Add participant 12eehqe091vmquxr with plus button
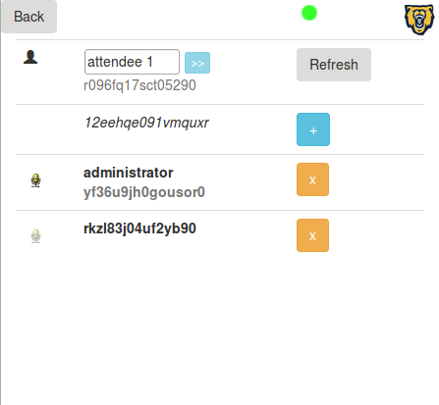Image resolution: width=439 pixels, height=405 pixels. tap(313, 129)
